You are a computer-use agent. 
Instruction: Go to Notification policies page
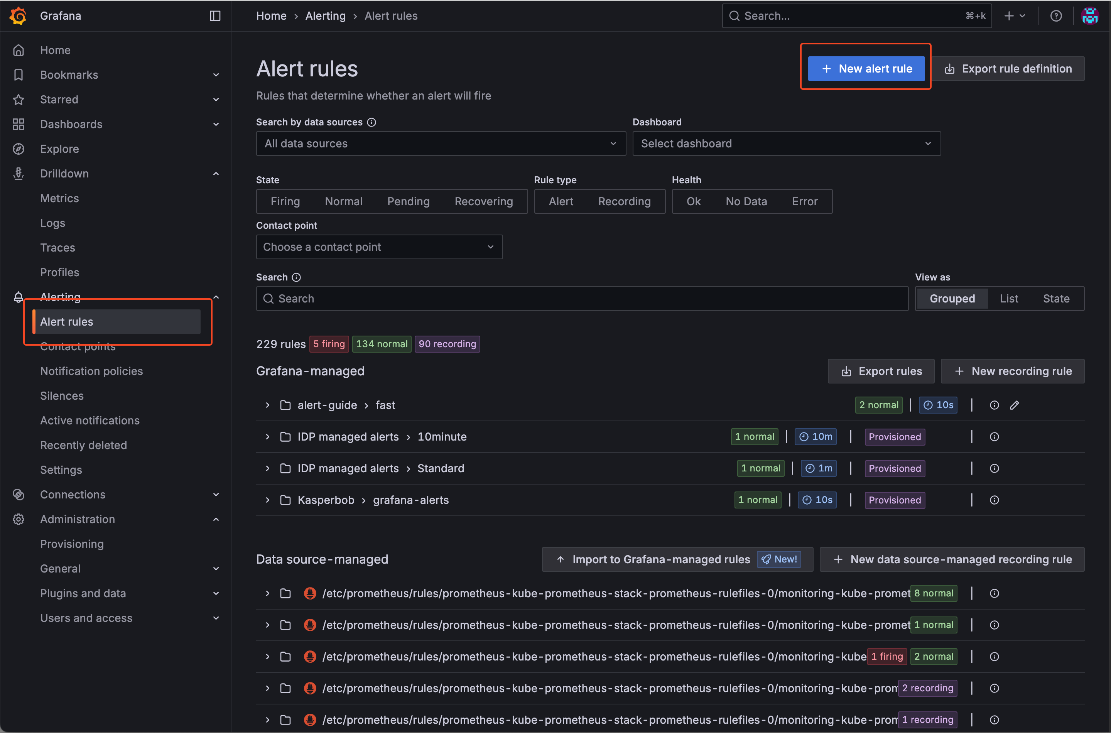pyautogui.click(x=91, y=371)
